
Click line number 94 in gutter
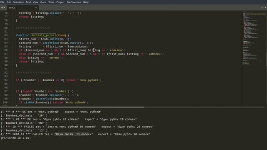[6, 80]
